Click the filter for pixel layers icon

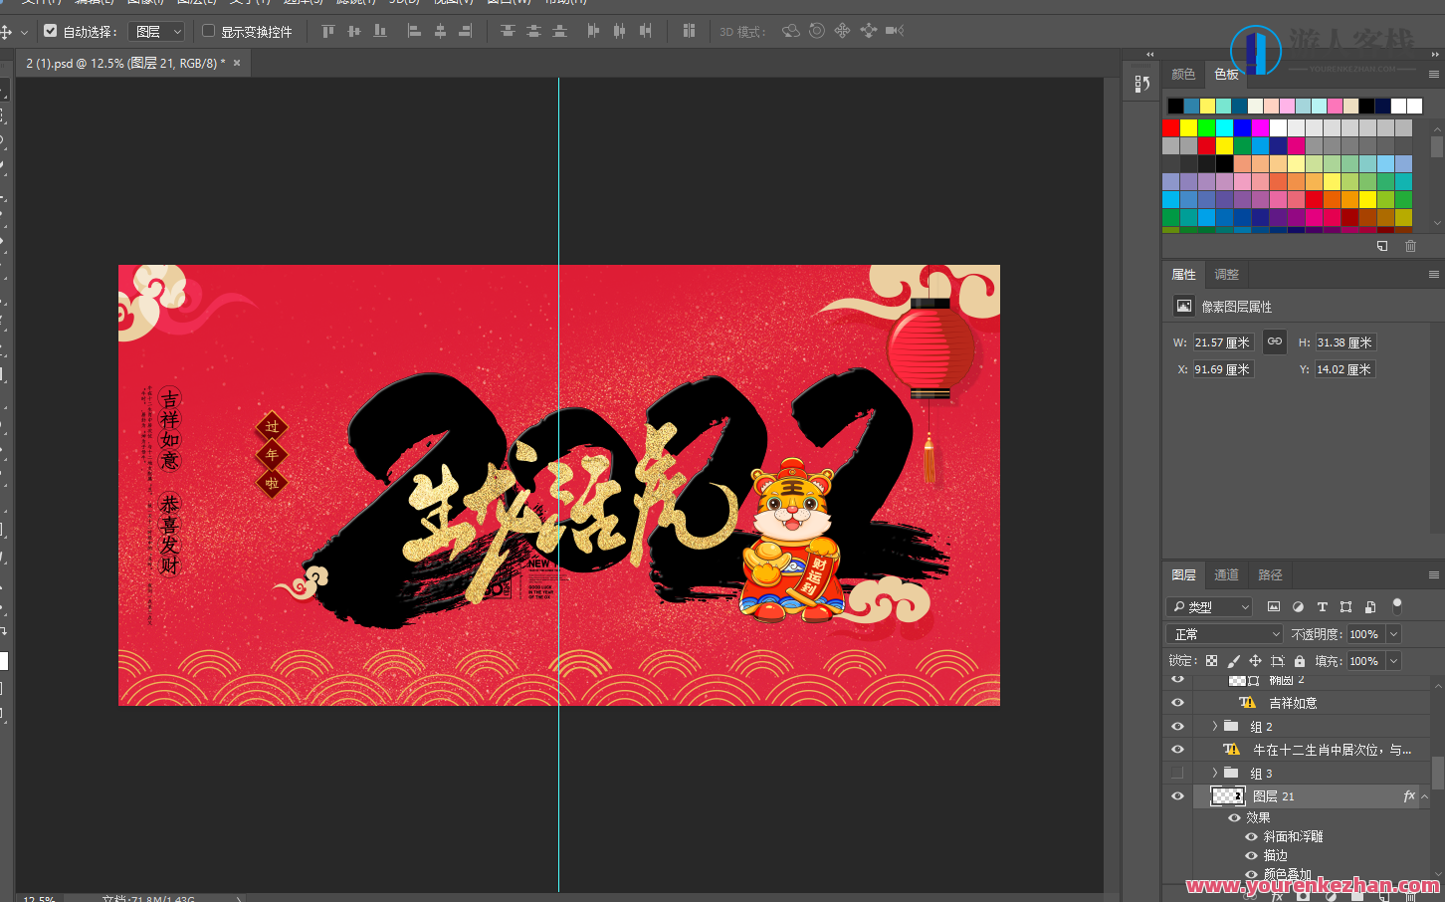1274,606
